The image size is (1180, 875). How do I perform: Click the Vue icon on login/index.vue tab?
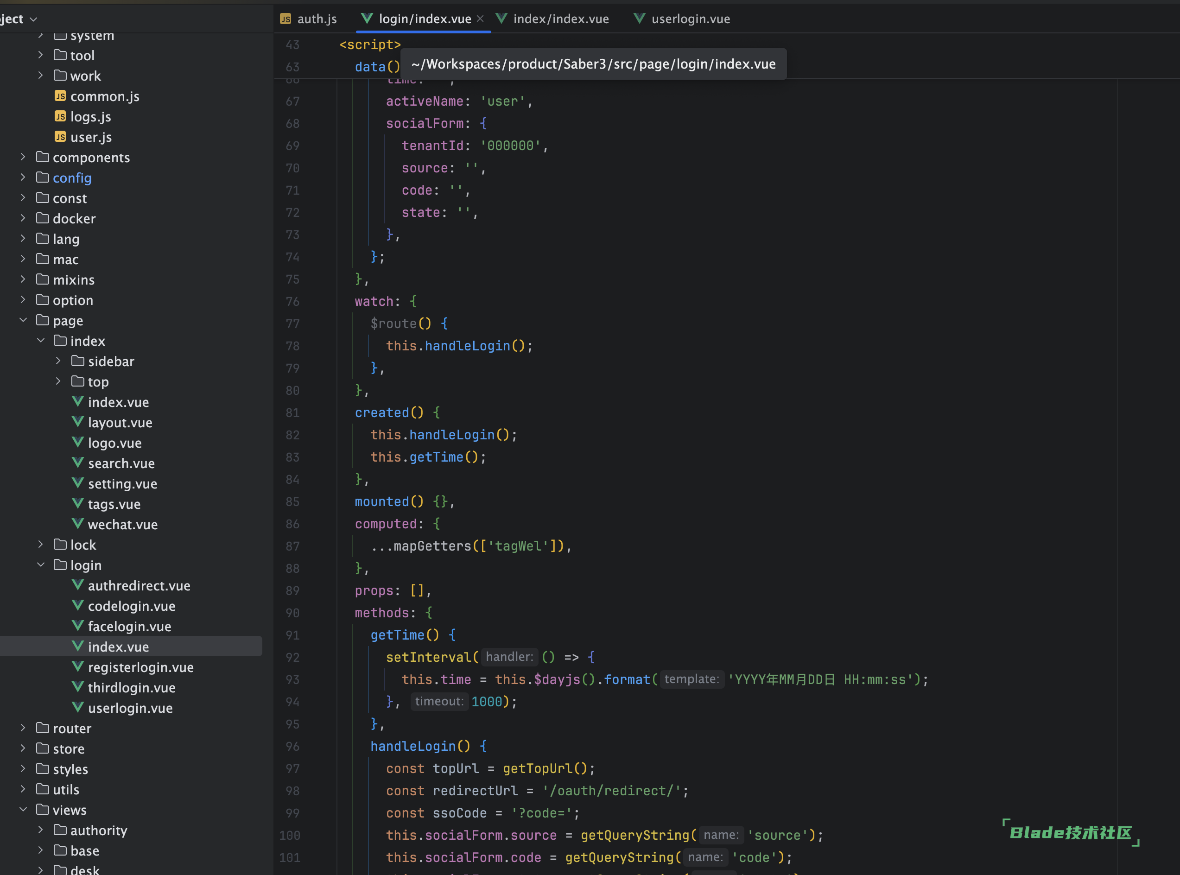pos(367,19)
